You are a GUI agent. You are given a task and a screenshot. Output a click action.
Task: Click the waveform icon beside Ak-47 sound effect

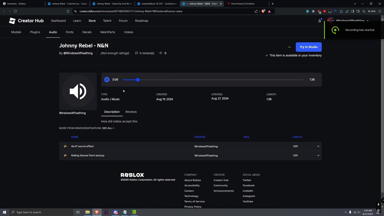pos(65,146)
